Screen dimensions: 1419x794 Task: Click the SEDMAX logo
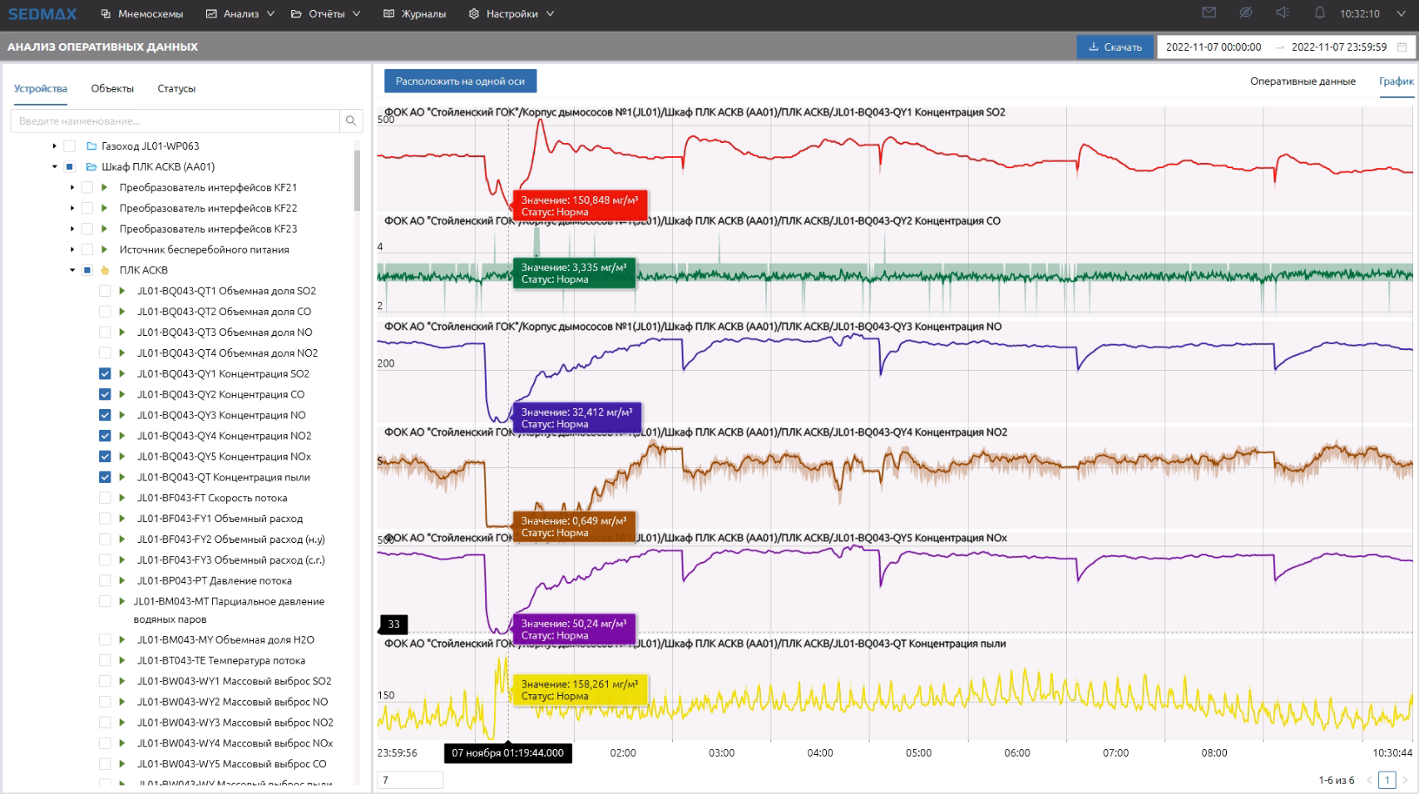42,14
